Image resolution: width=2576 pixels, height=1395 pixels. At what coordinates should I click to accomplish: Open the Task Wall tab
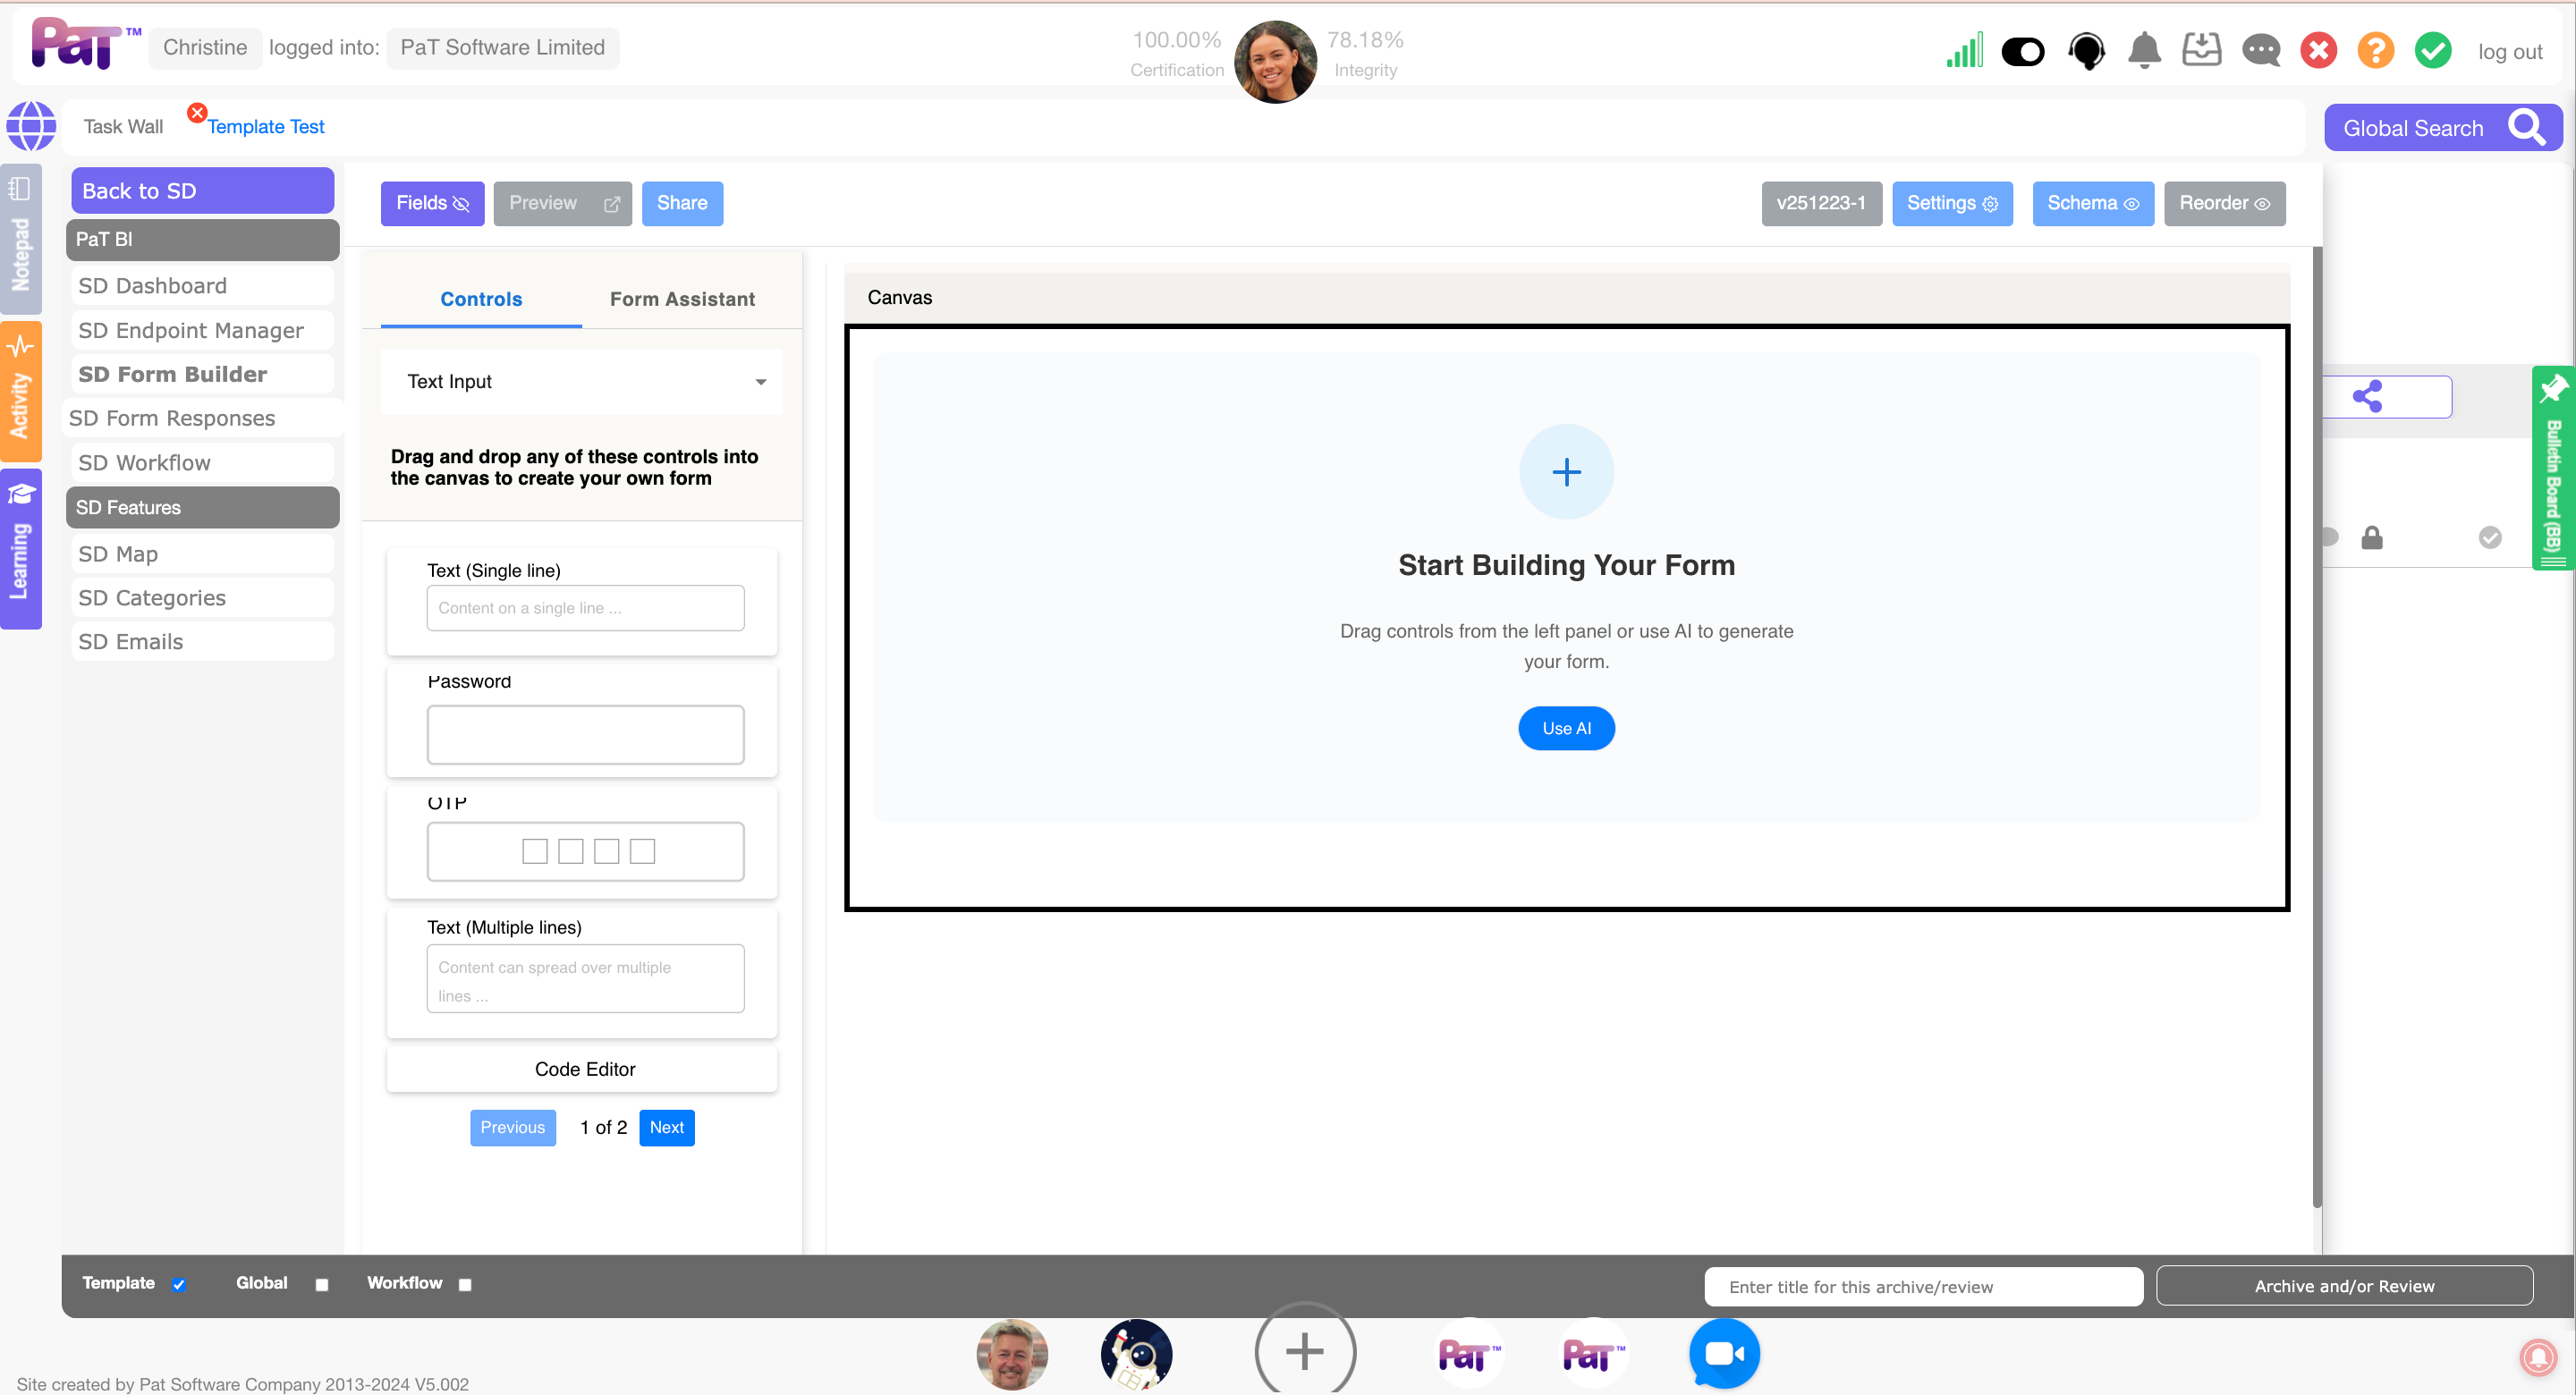[123, 127]
